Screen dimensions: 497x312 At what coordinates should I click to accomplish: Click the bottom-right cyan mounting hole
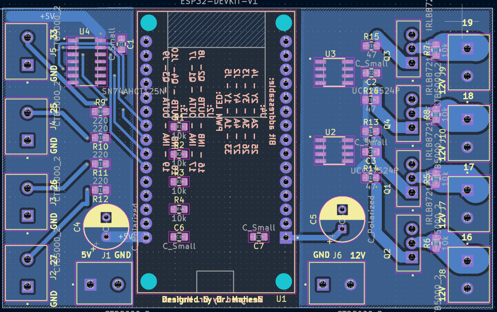[284, 281]
